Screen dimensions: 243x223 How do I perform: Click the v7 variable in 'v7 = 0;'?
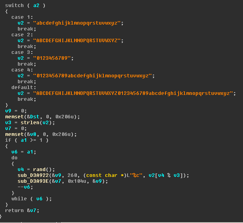(x=8, y=128)
